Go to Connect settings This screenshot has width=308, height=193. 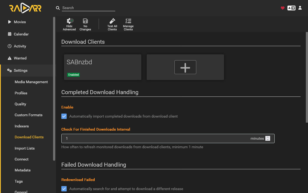(21, 159)
